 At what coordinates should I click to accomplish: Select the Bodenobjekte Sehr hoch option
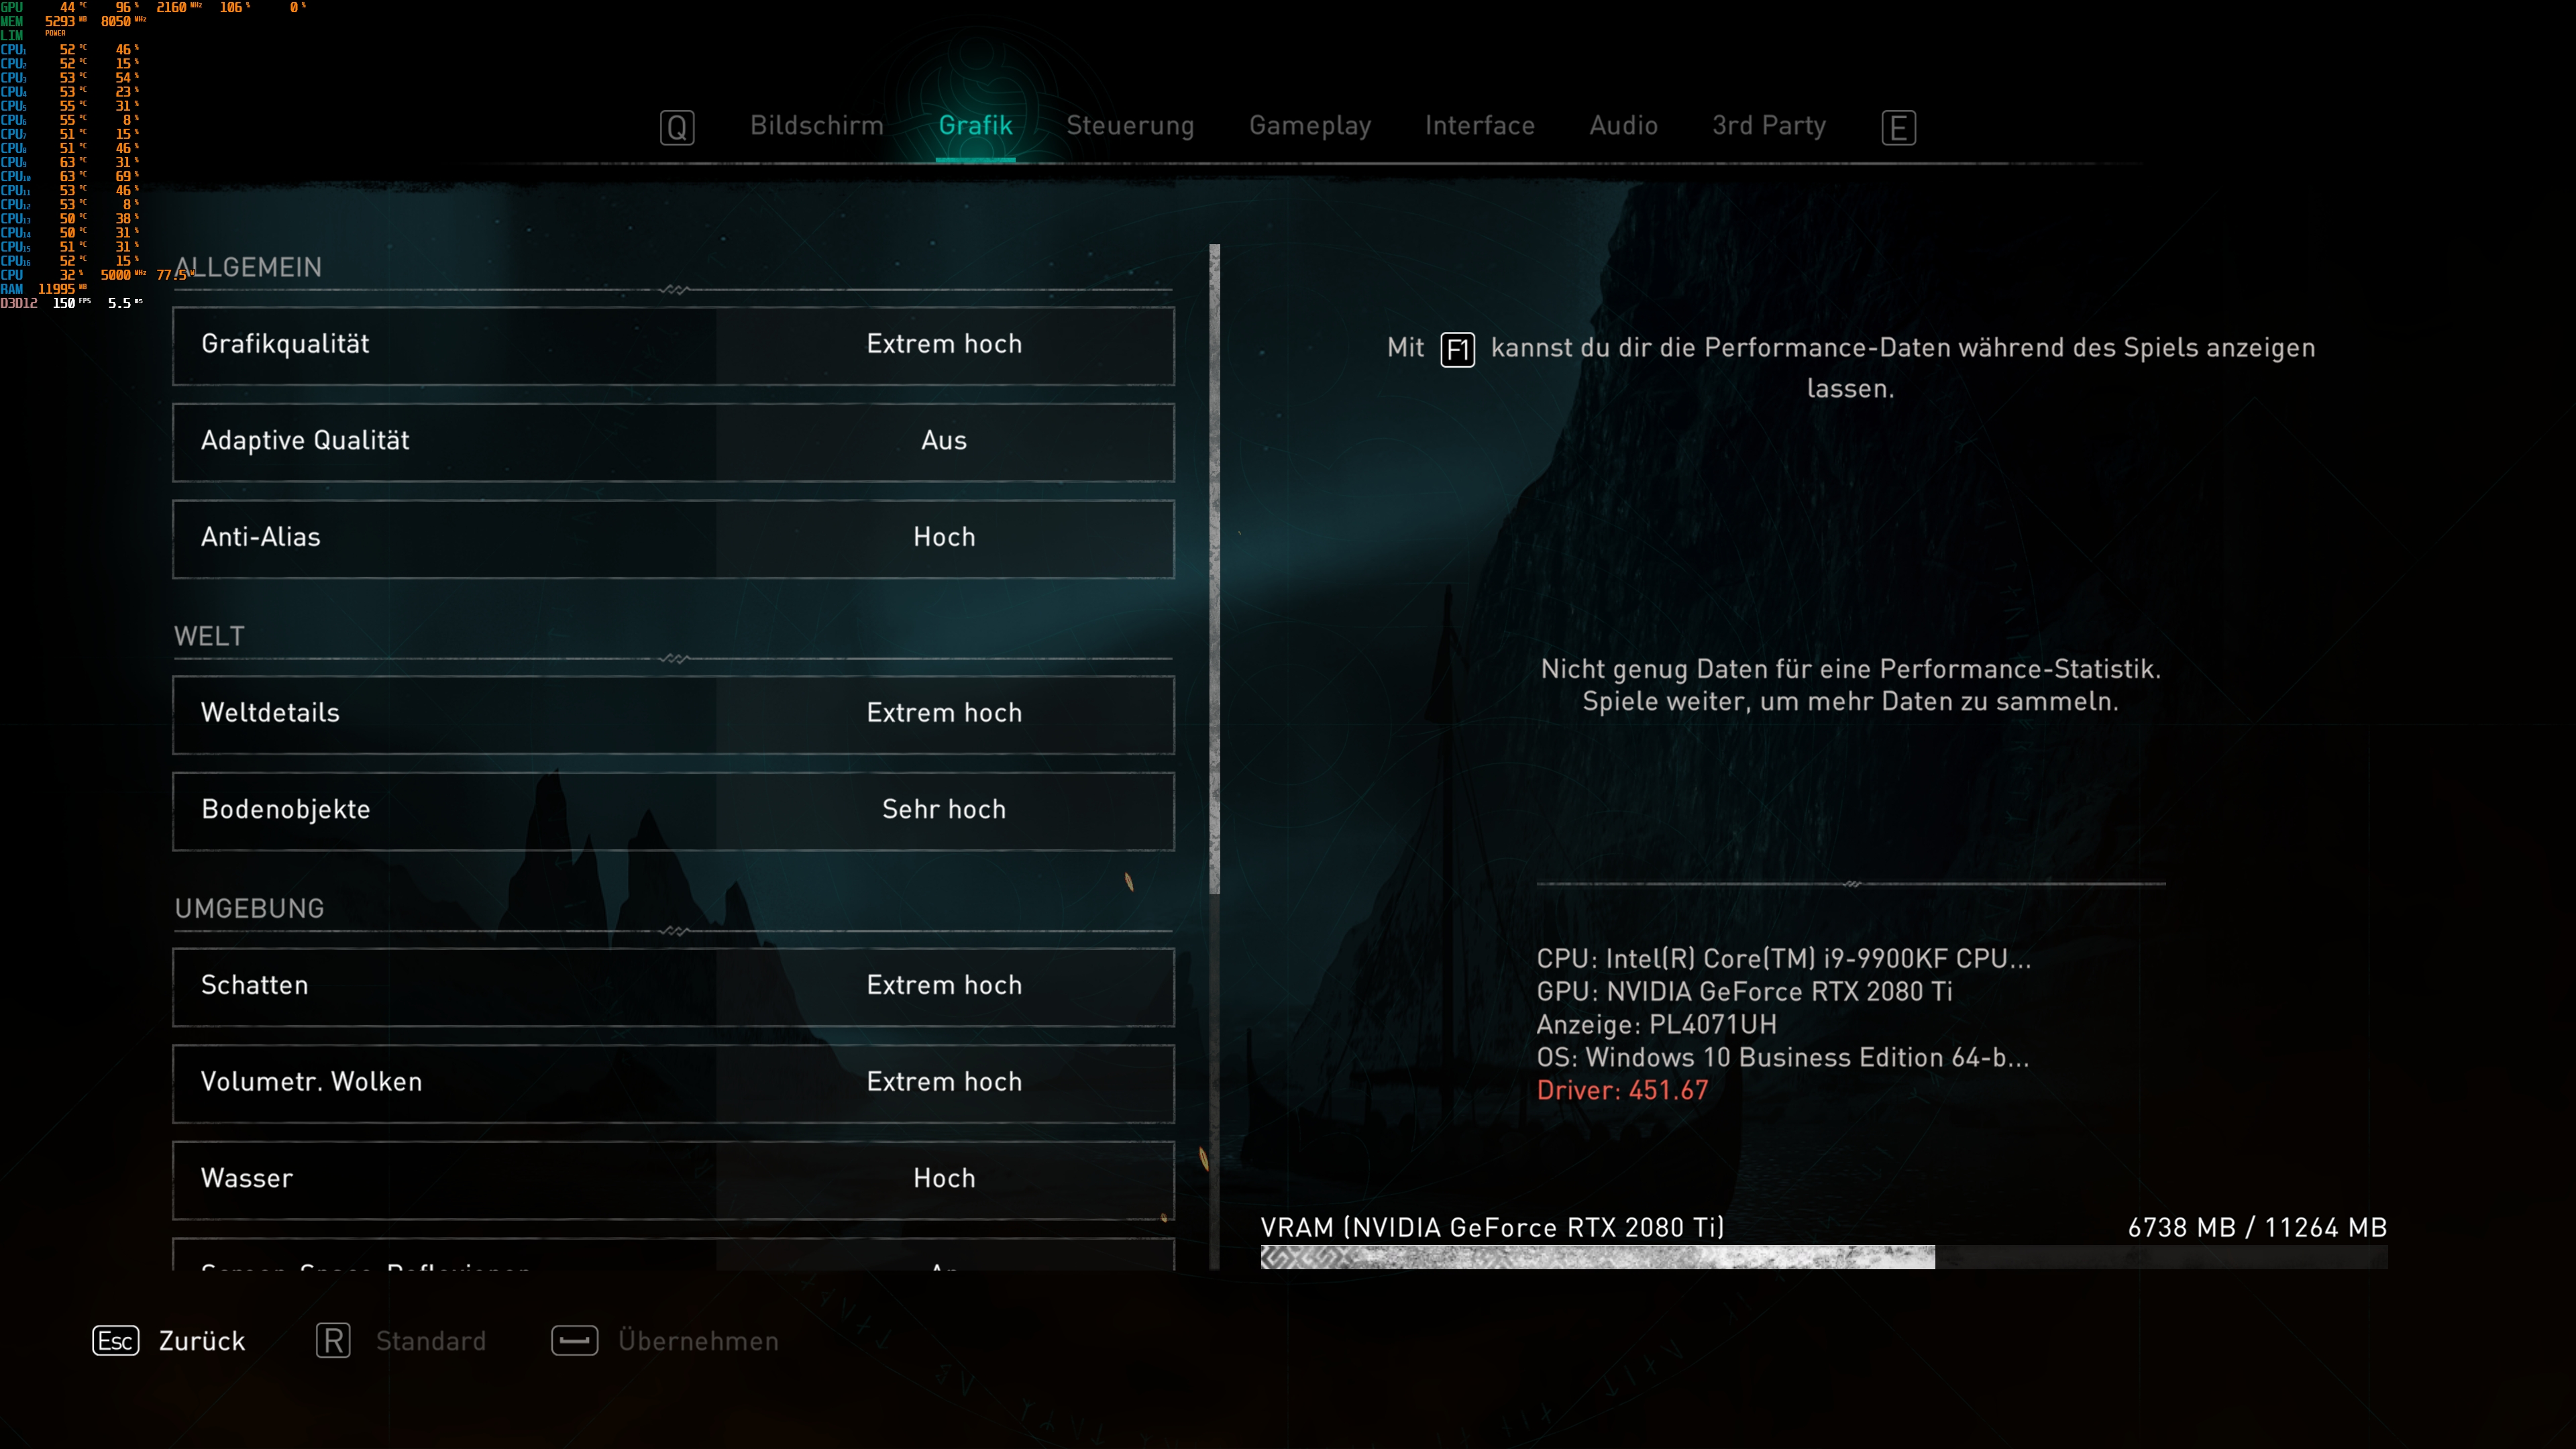[943, 810]
